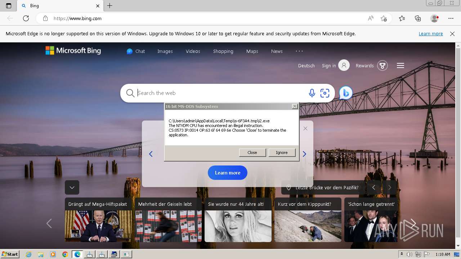Screen dimensions: 461x259
Task: Switch to Microsoft Edge taskbar button
Action: tap(77, 254)
